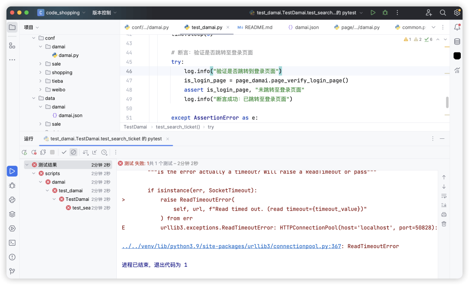Clear console with trash icon

444,224
